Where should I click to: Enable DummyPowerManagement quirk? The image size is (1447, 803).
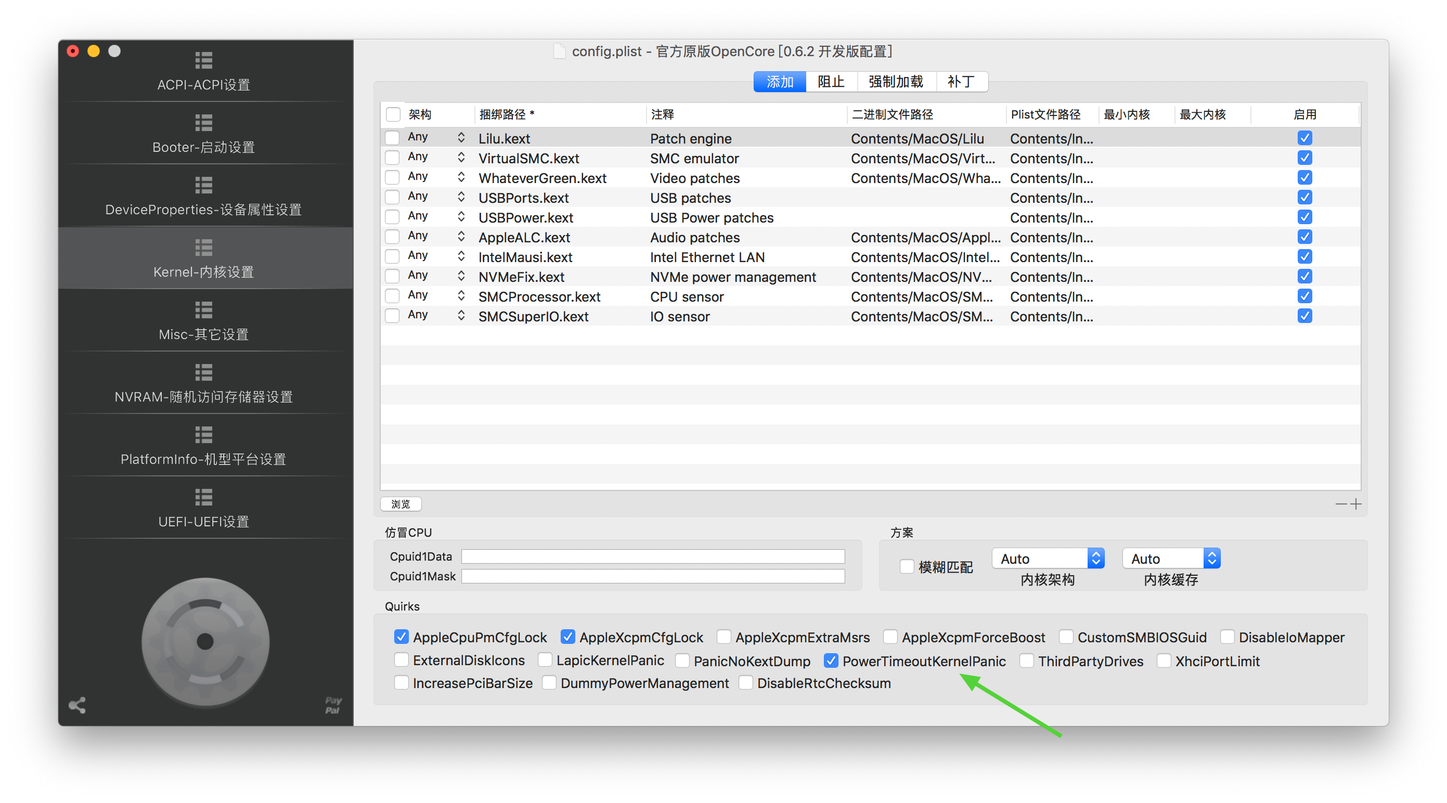click(549, 683)
